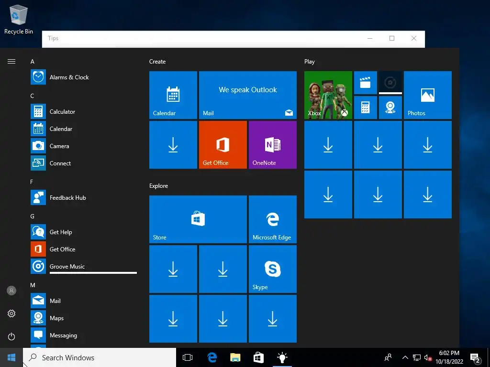This screenshot has width=490, height=367.
Task: Click the orange Get Office tile
Action: [x=223, y=145]
